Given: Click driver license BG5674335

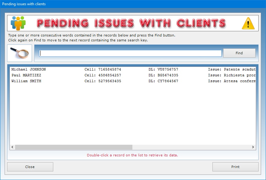Looking at the screenshot, I should tap(167, 75).
